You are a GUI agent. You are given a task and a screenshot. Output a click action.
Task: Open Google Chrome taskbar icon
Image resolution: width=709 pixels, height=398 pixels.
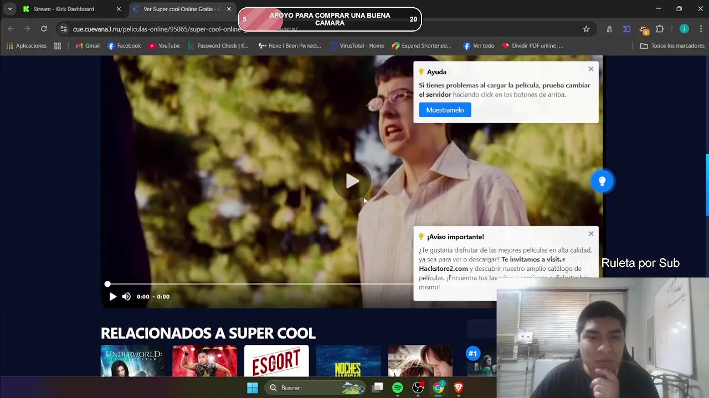coord(438,388)
